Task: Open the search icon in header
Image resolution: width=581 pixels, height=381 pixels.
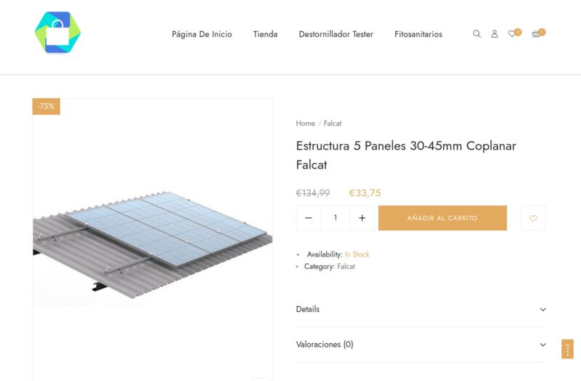Action: (x=476, y=34)
